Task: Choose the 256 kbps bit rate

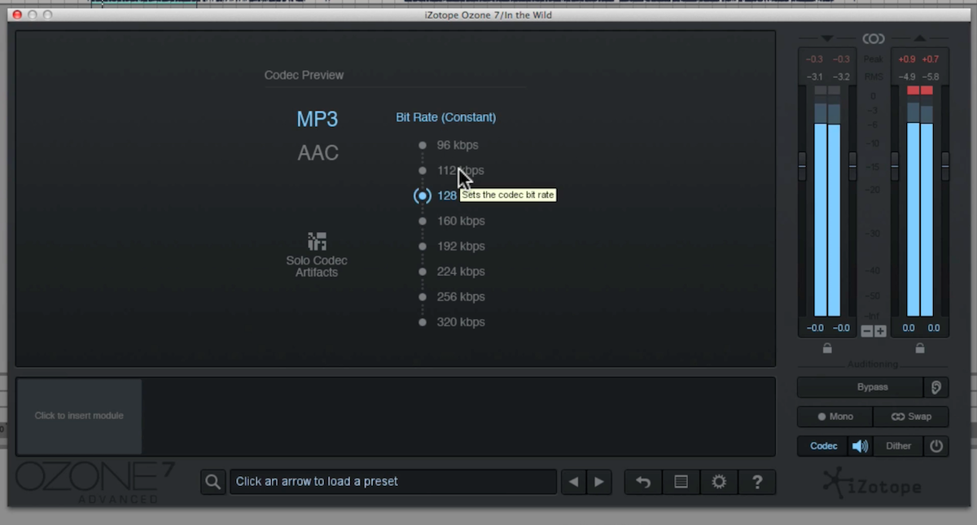Action: click(460, 296)
